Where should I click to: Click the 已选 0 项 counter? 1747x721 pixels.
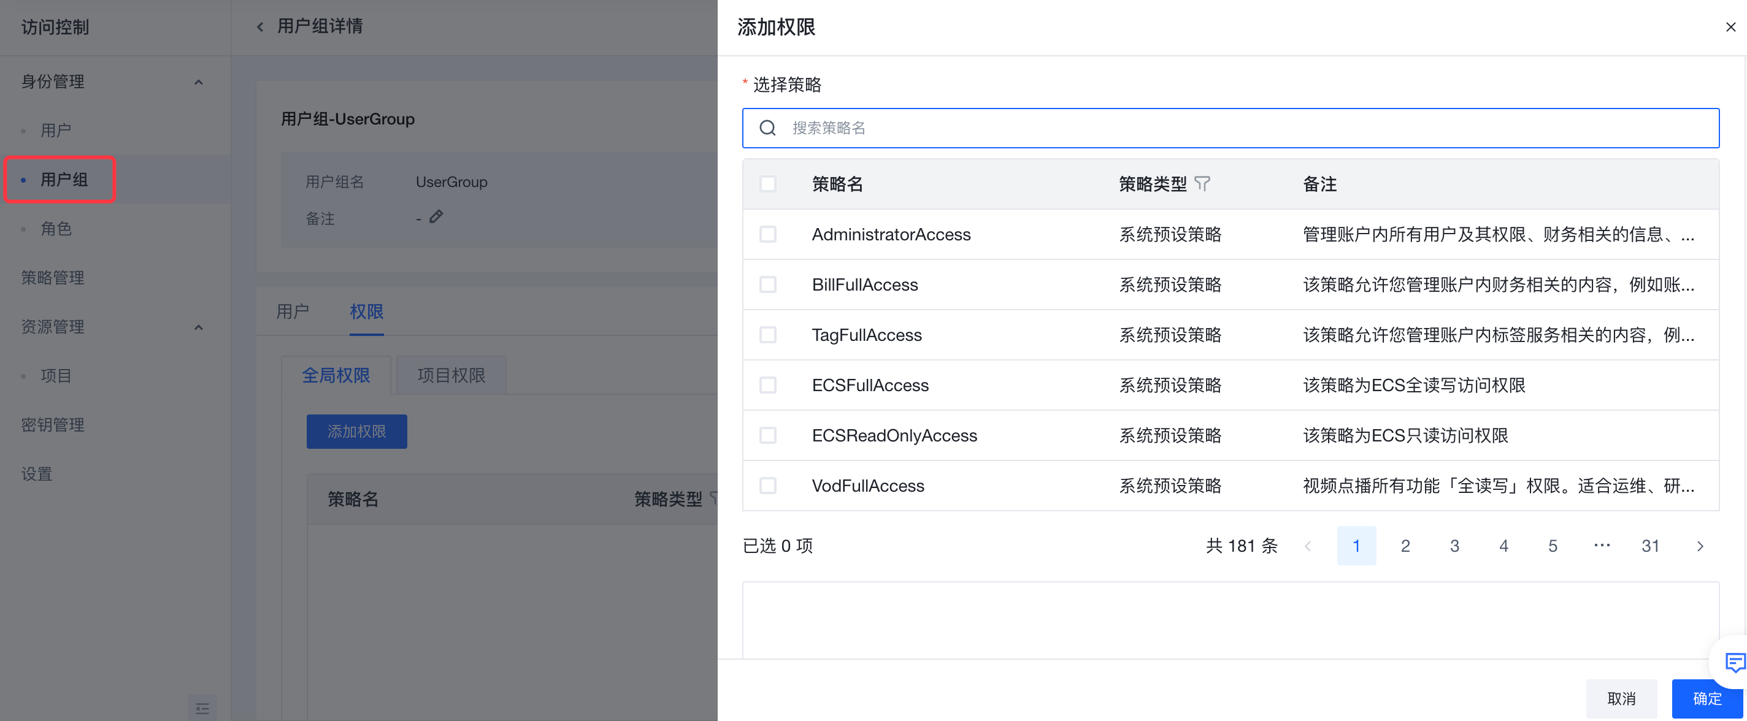pos(778,546)
